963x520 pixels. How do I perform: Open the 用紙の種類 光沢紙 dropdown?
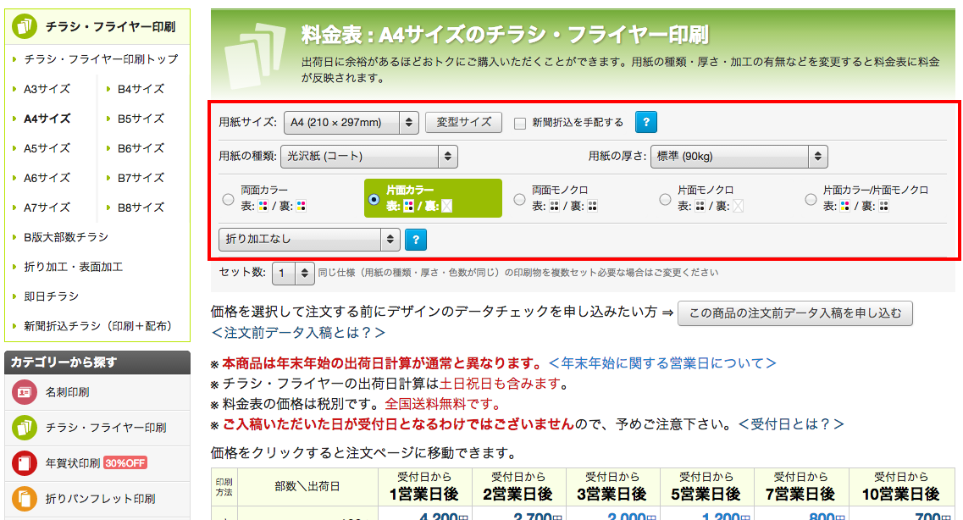[x=368, y=156]
